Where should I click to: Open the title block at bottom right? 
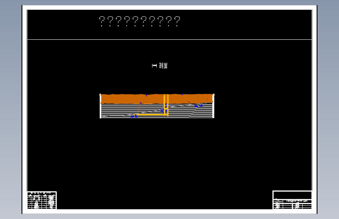[x=292, y=200]
